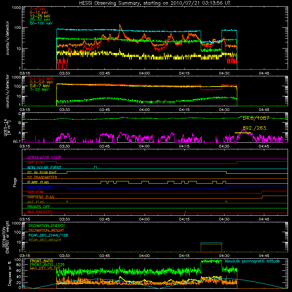The height and width of the screenshot is (292, 292).
Task: Select the FRONTS_OFF flag label
Action: (x=39, y=207)
